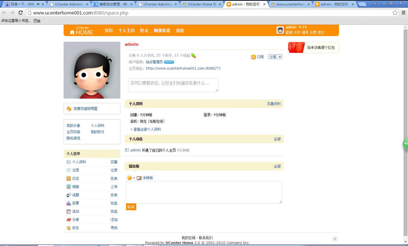Image resolution: width=408 pixels, height=246 pixels.
Task: Click the bookmark star in address bar
Action: [x=395, y=12]
